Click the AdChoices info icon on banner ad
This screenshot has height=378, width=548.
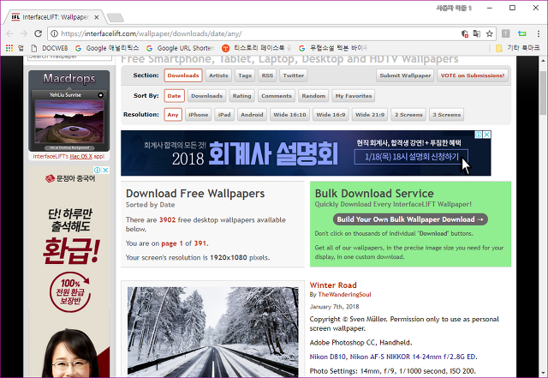pyautogui.click(x=479, y=135)
